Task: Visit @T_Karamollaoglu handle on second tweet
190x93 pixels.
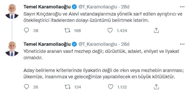Action: pos(98,44)
